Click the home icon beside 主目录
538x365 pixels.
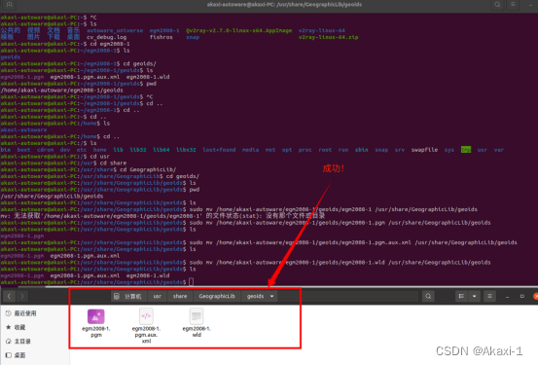[8, 342]
